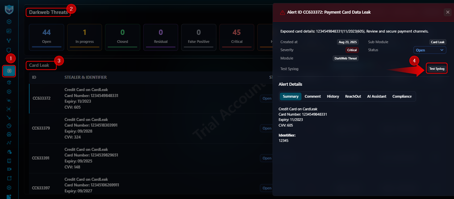Select the False Positive stat card
Viewport: 454px width, 199px height.
(198, 37)
